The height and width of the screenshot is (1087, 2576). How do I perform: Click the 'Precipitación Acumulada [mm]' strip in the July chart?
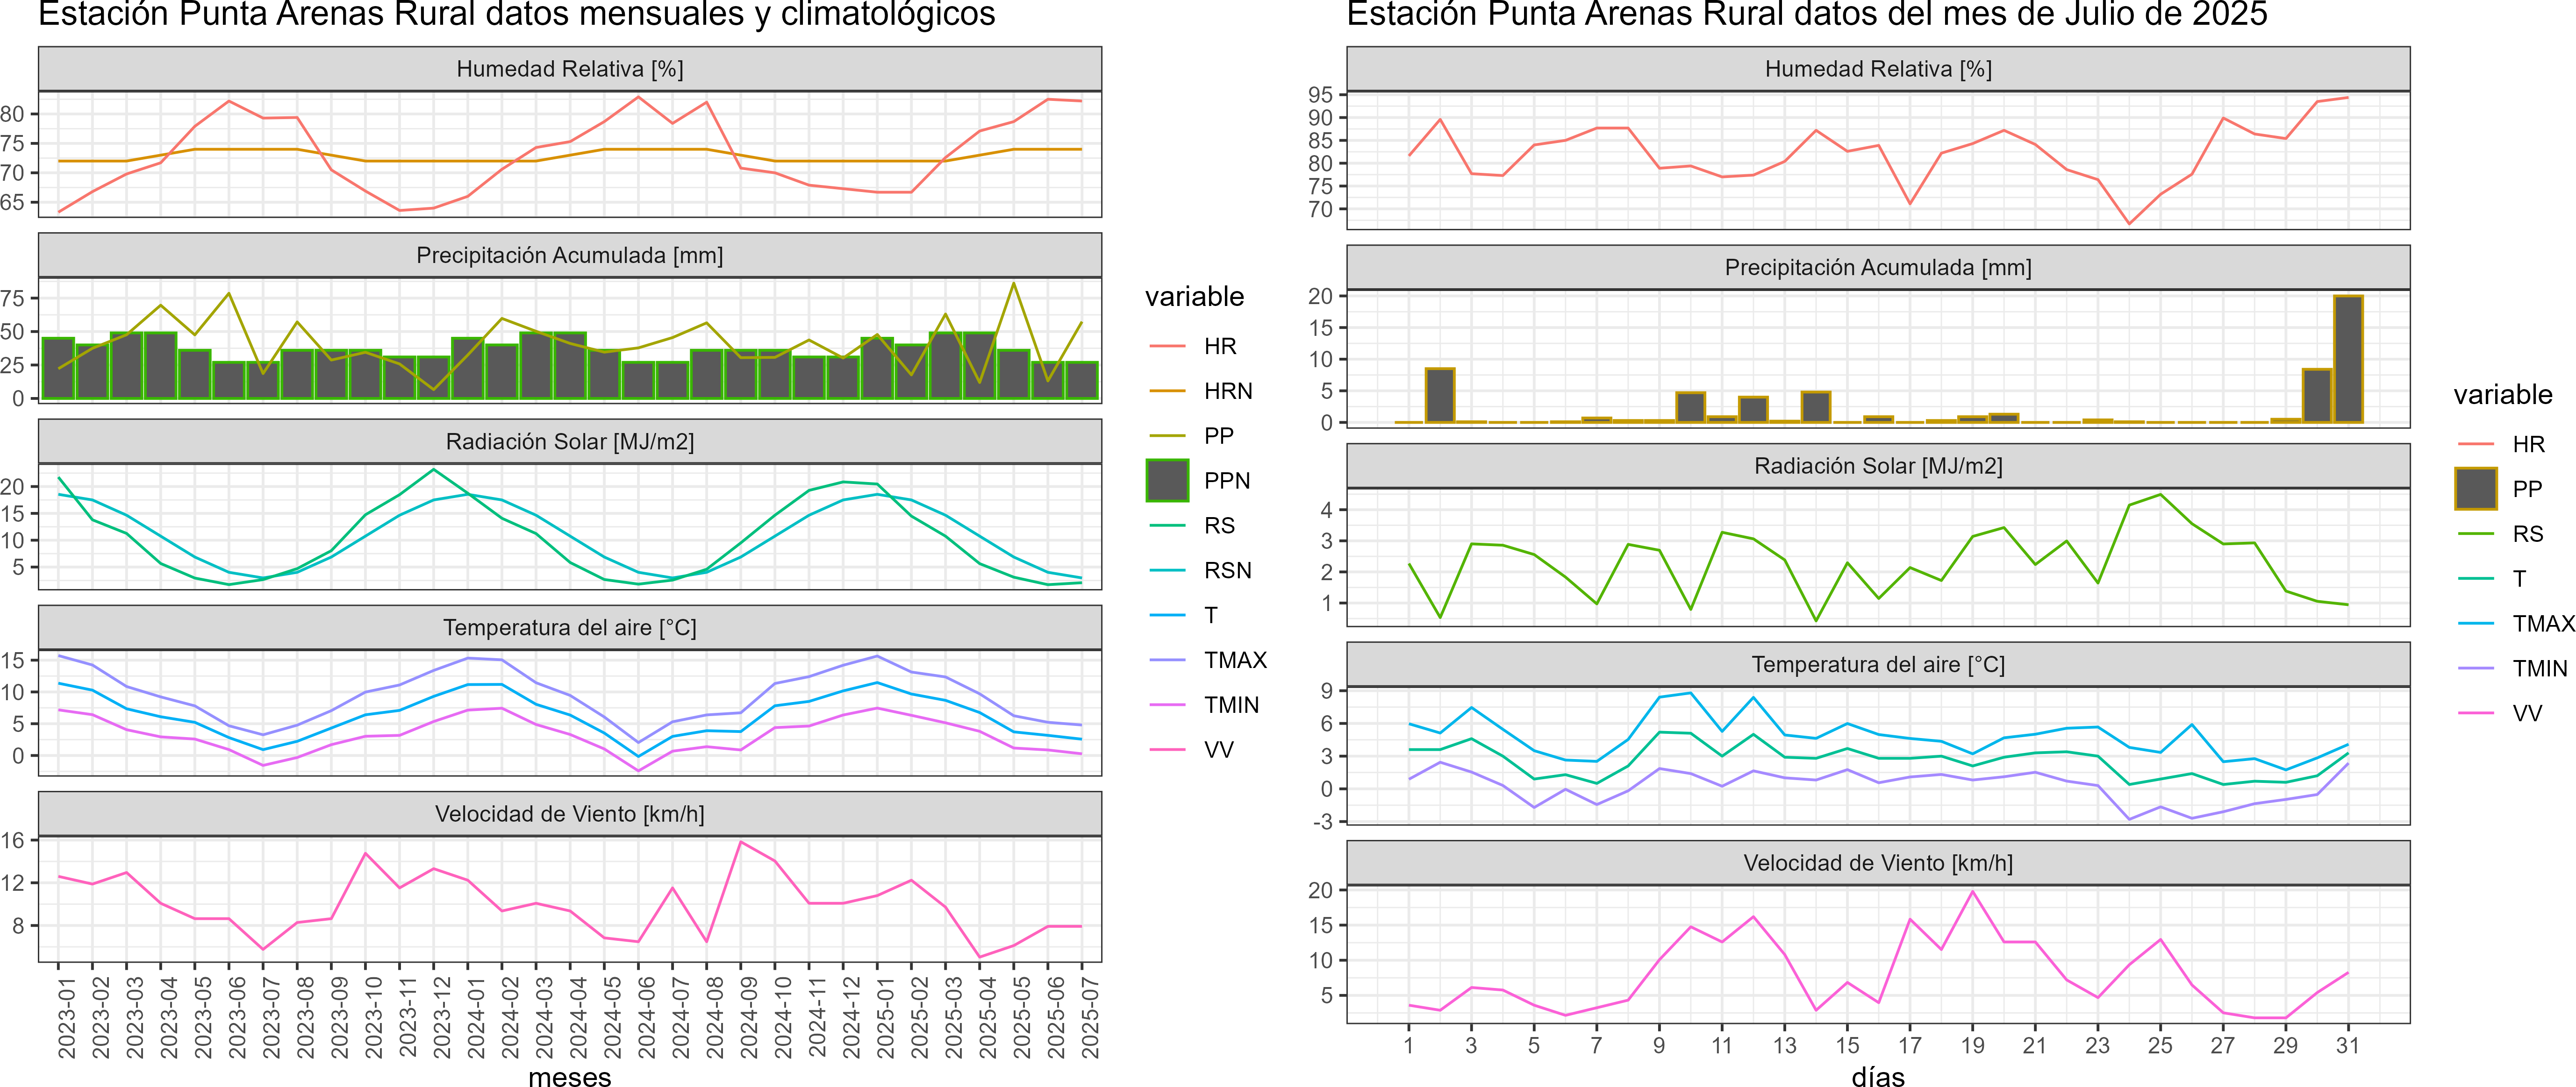[x=1878, y=268]
